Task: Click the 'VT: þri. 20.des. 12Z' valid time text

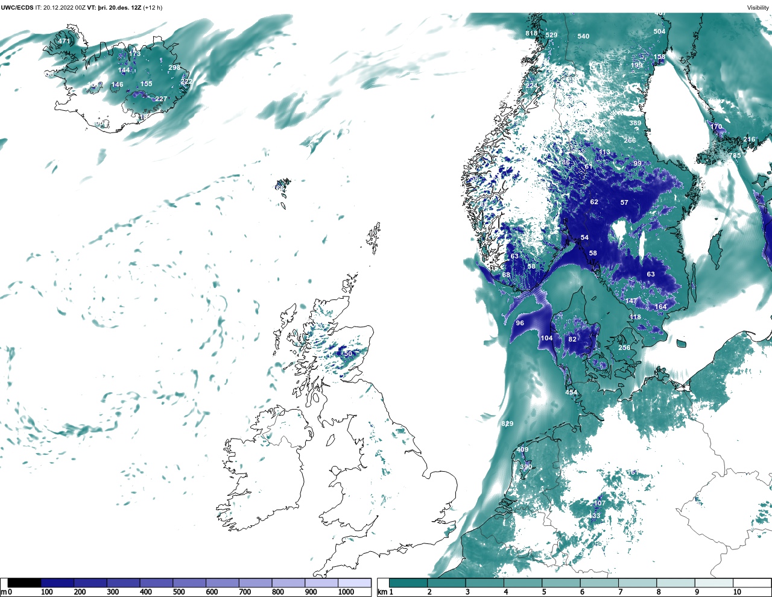Action: [114, 8]
